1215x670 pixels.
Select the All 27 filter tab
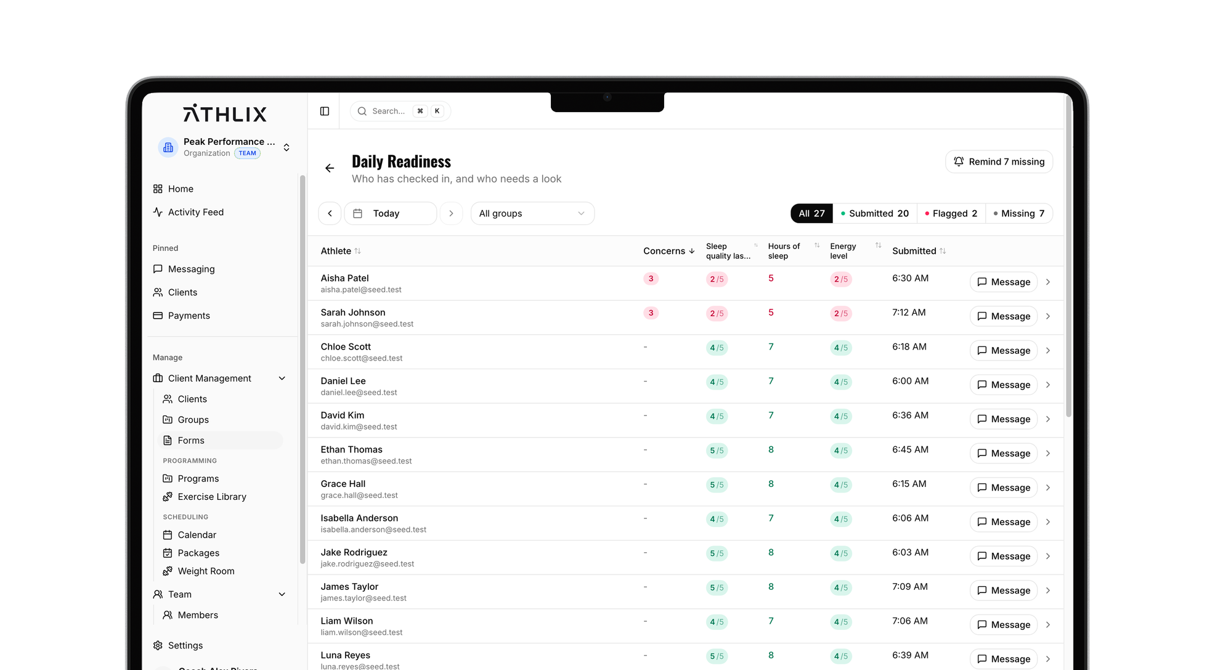pyautogui.click(x=811, y=213)
